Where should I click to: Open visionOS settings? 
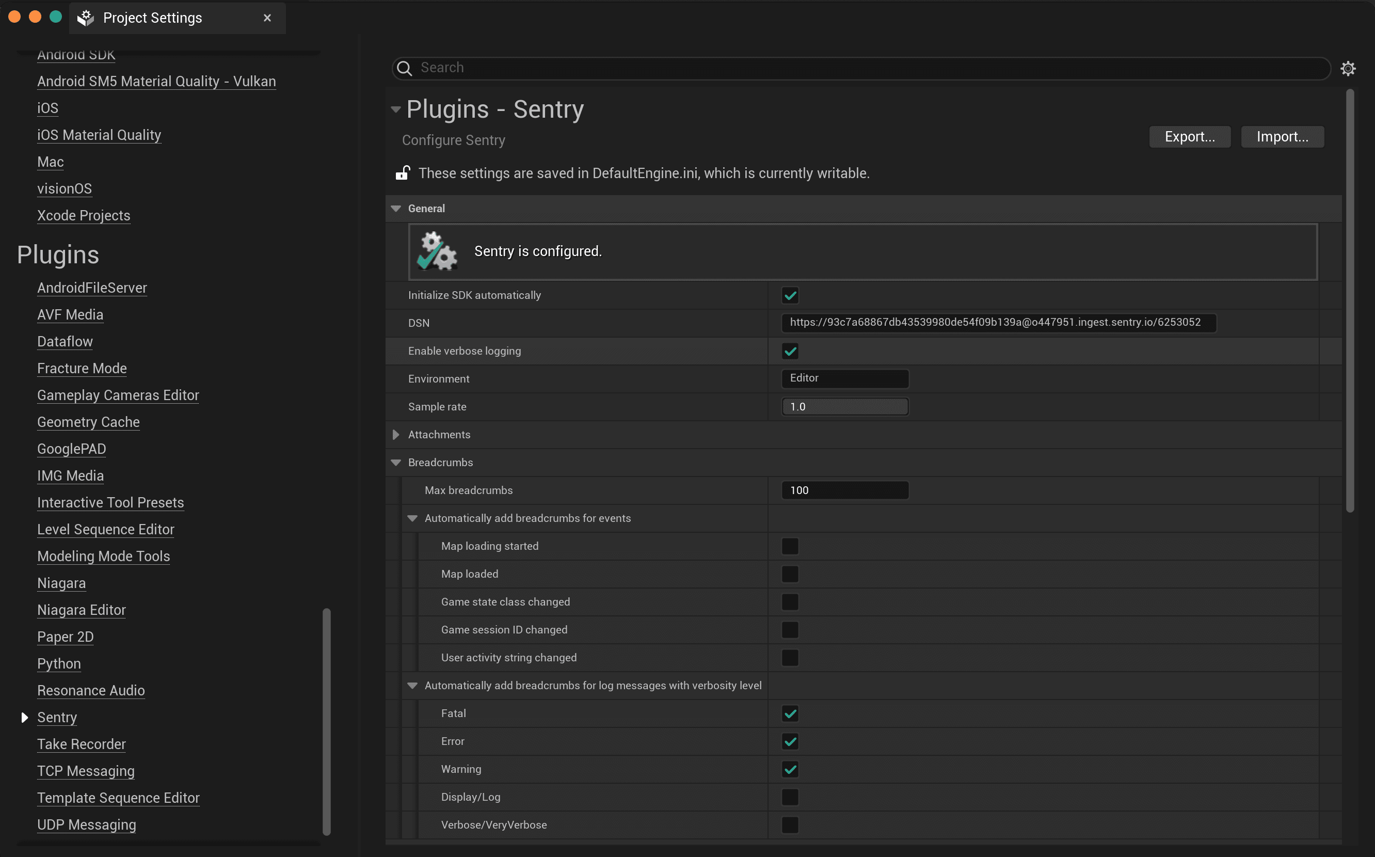tap(65, 189)
